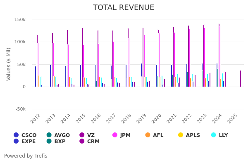Viewport: 248px width, 165px height.
Task: Toggle the VZ series legend label
Action: (91, 135)
